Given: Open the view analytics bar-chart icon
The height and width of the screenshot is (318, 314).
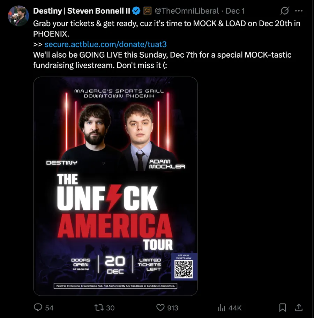Looking at the screenshot, I should (x=222, y=307).
